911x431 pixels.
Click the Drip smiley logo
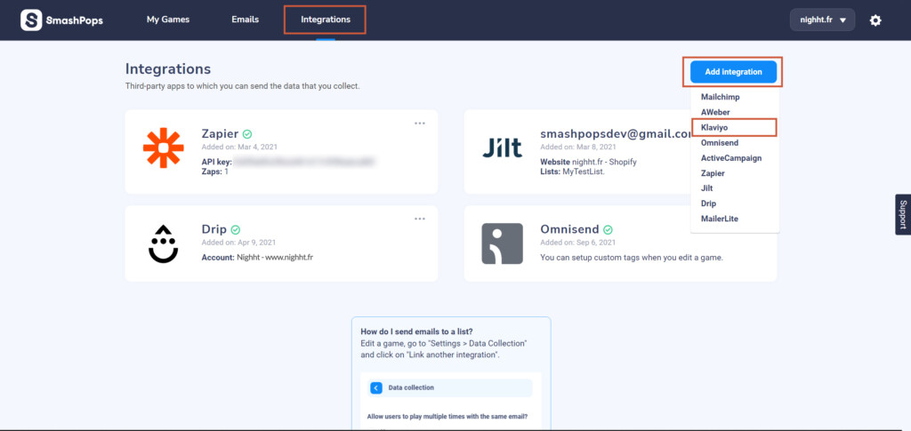(x=164, y=243)
